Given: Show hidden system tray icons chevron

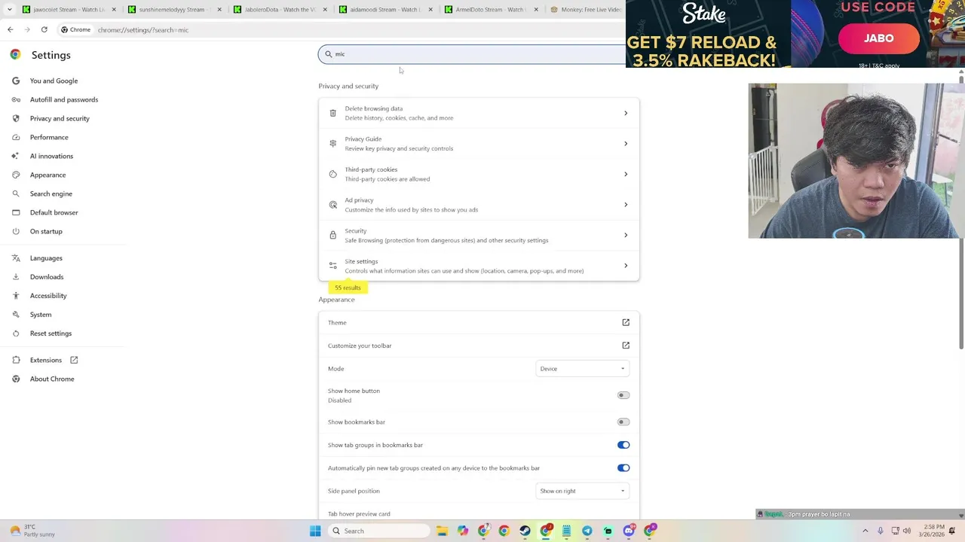Looking at the screenshot, I should point(865,531).
